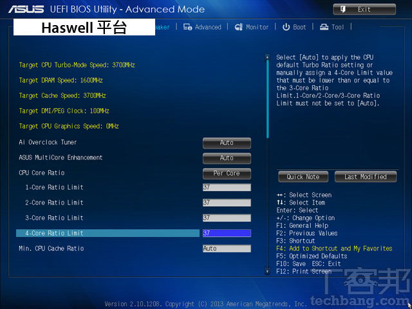412x309 pixels.
Task: Select the 3-Core Ratio Limit row label
Action: [54, 218]
